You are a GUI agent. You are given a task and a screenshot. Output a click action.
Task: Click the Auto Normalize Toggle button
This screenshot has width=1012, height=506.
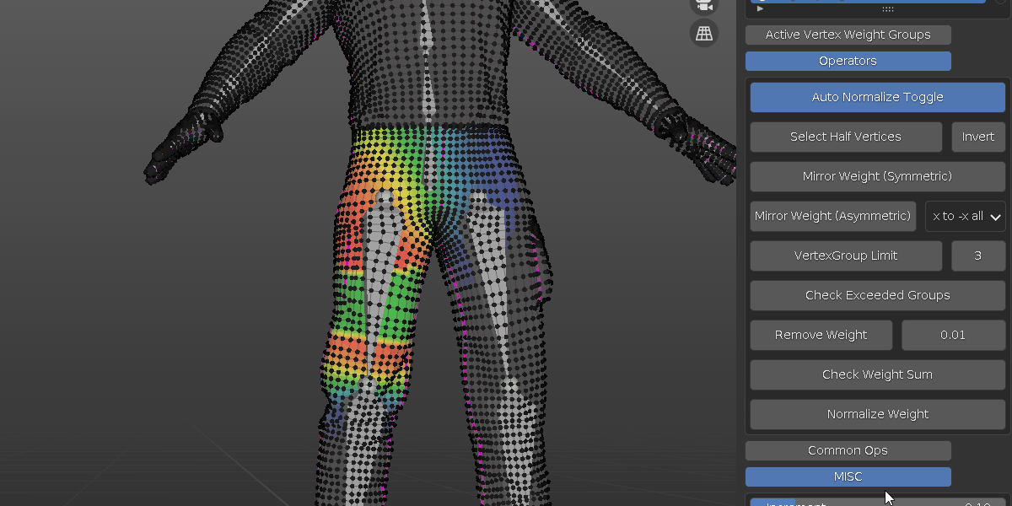coord(878,97)
